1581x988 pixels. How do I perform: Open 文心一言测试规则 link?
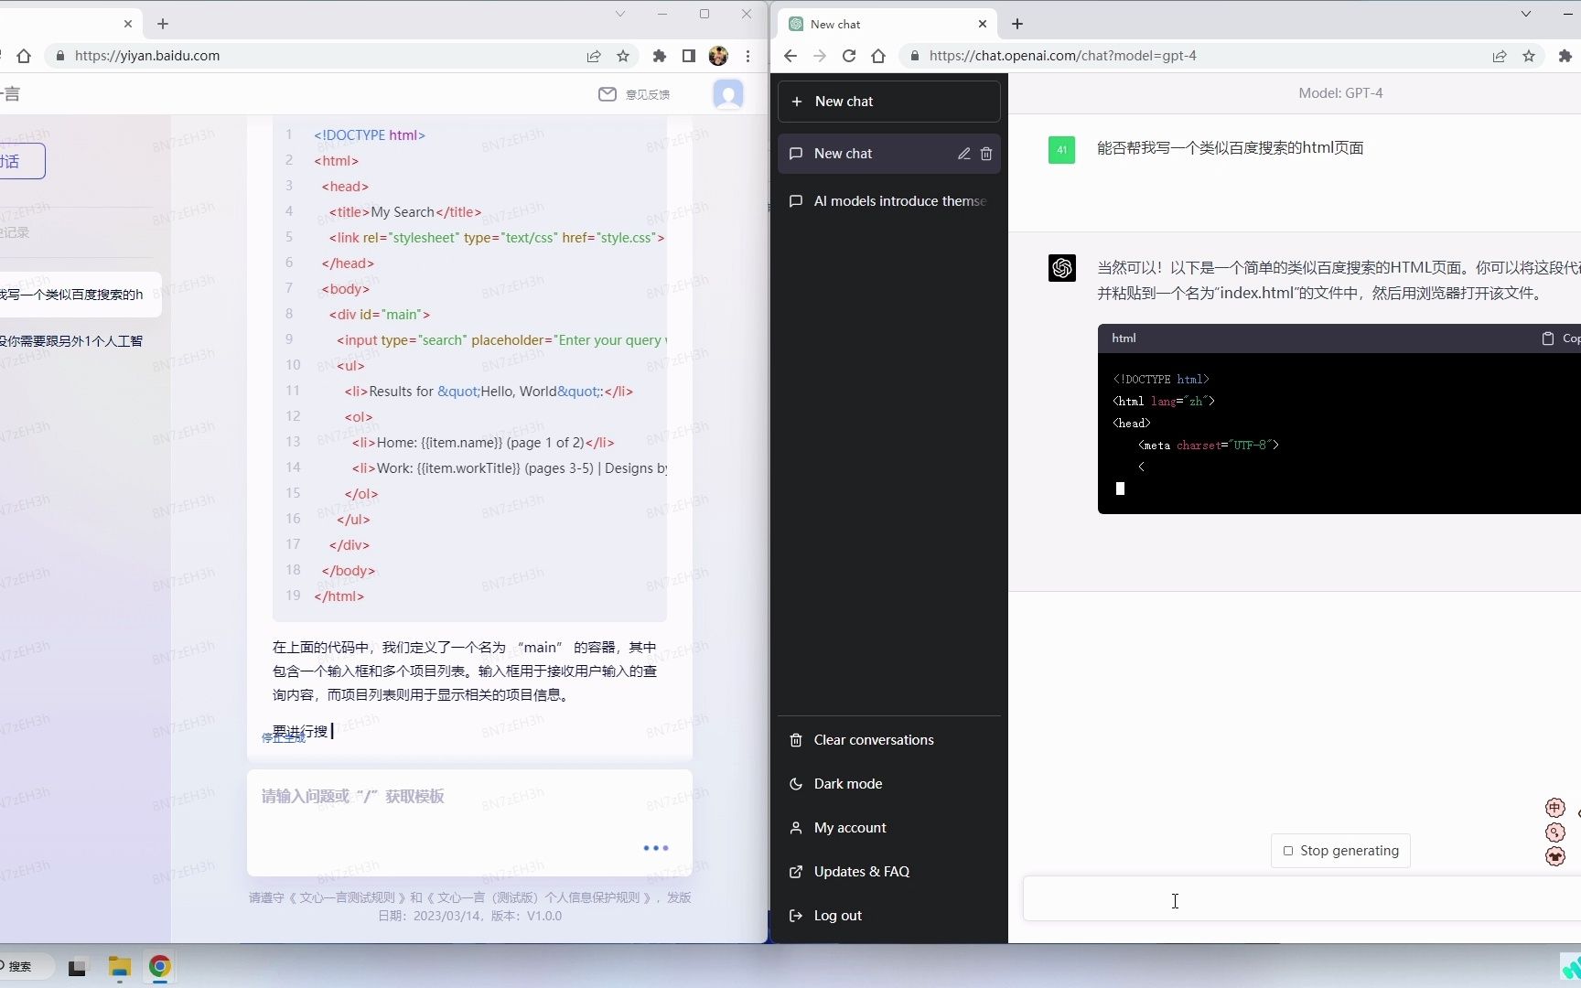coord(348,897)
